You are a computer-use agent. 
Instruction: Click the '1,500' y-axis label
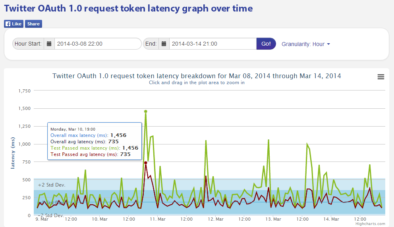pyautogui.click(x=24, y=108)
